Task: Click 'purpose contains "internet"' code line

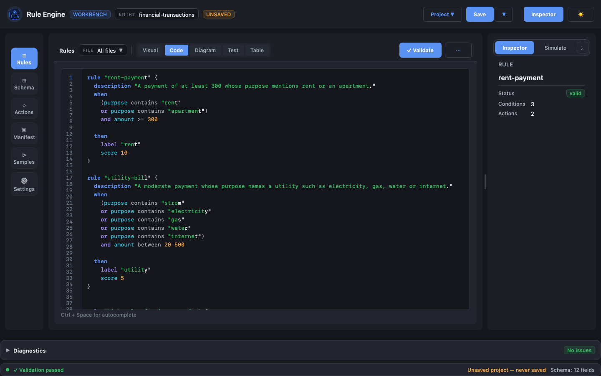Action: (152, 236)
